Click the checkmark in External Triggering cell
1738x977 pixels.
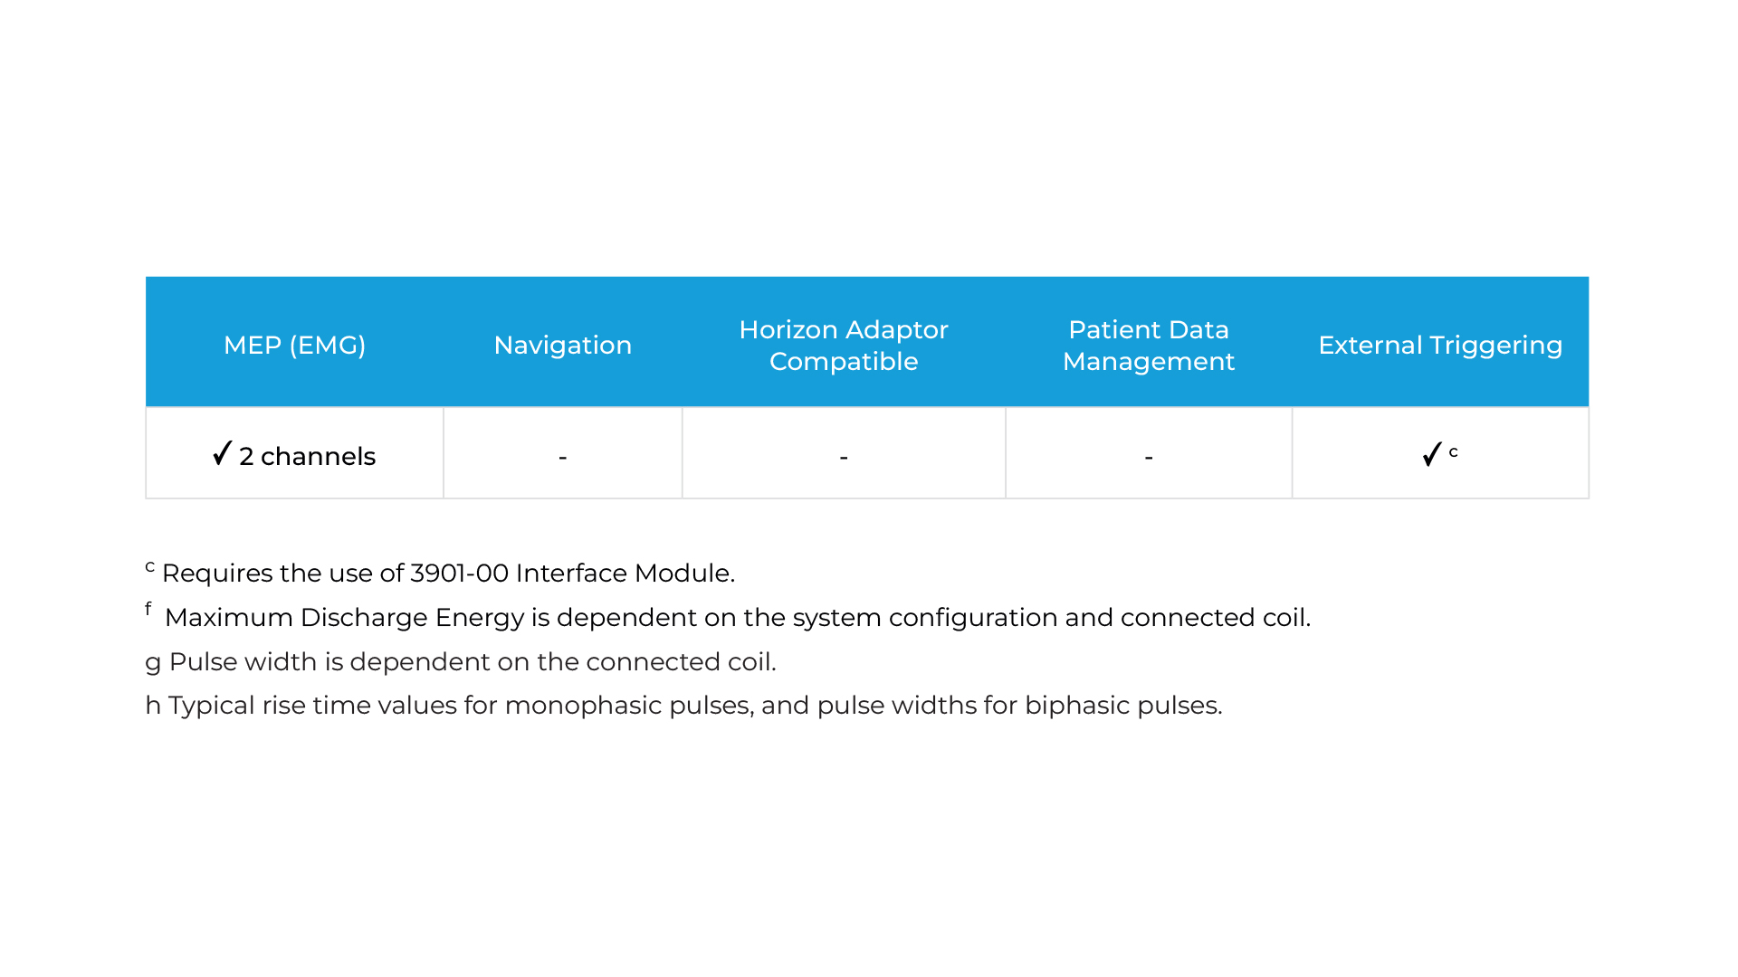tap(1431, 454)
